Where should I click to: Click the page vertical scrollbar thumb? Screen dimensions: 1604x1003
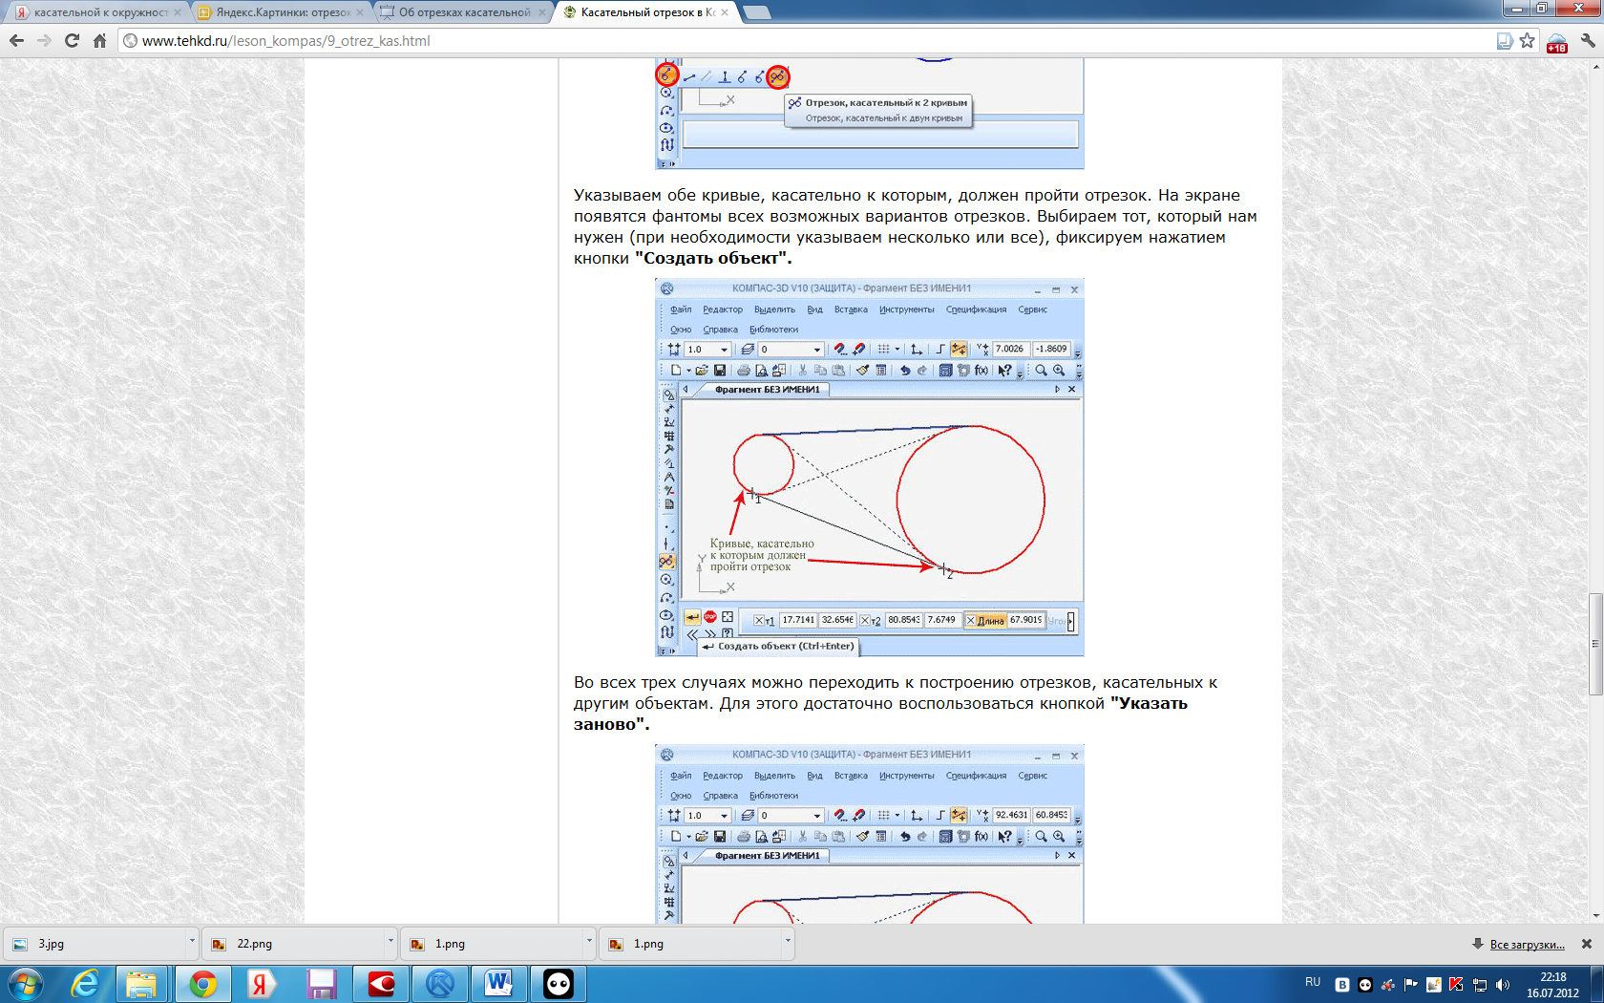[x=1595, y=644]
